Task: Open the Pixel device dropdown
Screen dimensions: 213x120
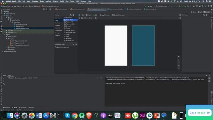Action: [89, 15]
